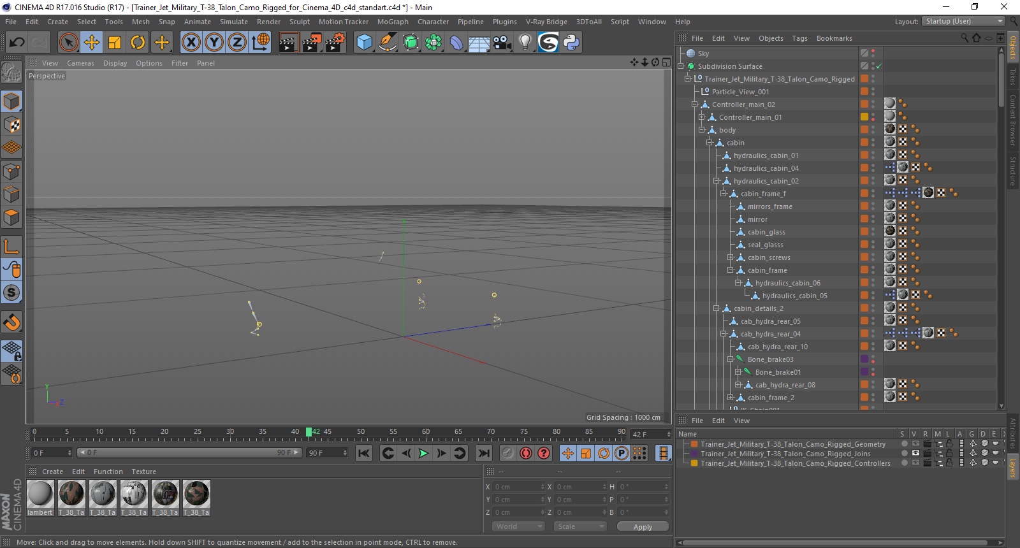
Task: Enable Edges mode
Action: tap(11, 194)
